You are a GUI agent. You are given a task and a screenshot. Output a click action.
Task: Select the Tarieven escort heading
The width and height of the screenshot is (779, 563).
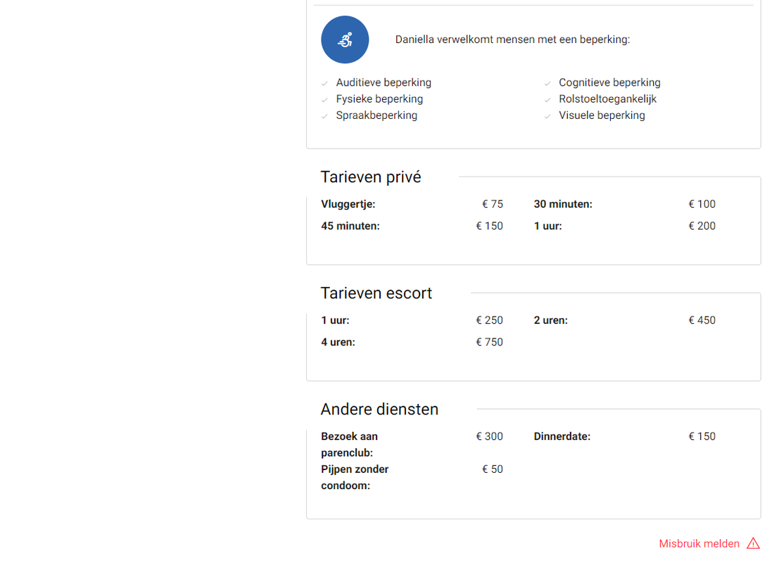[376, 293]
